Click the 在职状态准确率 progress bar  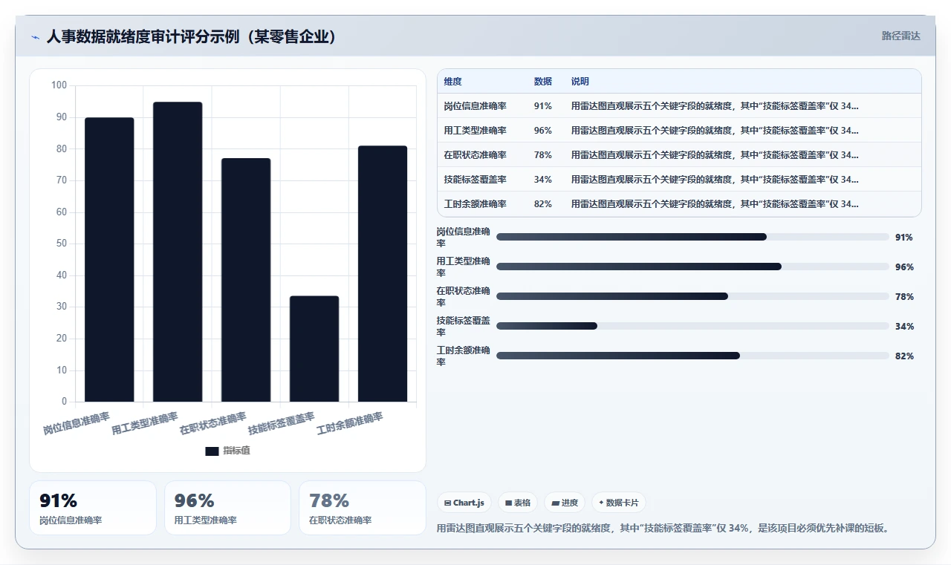[x=692, y=296]
